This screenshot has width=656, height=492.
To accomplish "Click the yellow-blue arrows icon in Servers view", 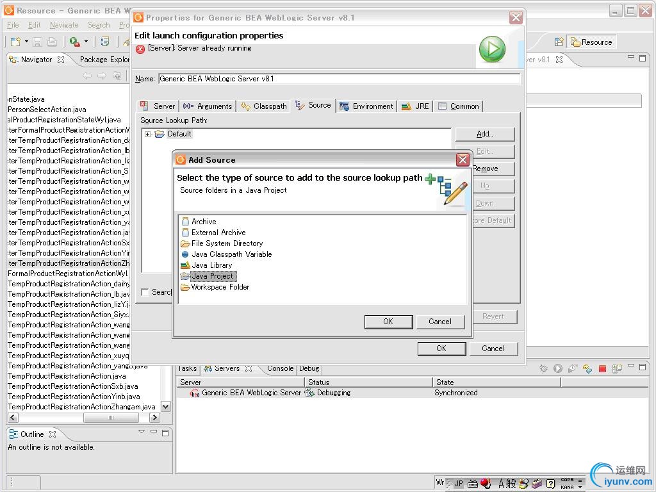I will tap(587, 368).
